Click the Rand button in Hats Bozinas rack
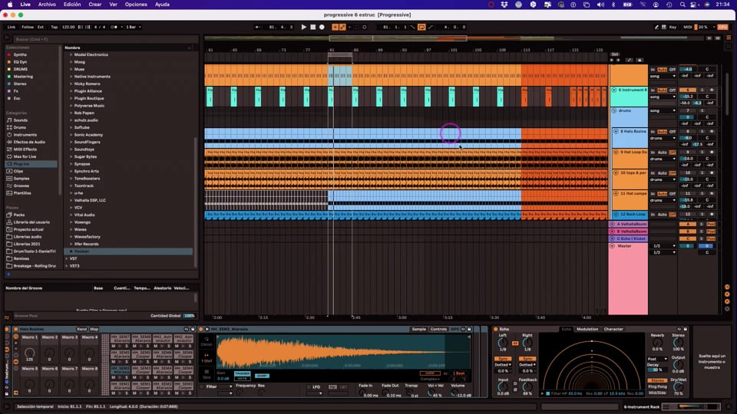Viewport: 737px width, 414px height. click(x=82, y=329)
